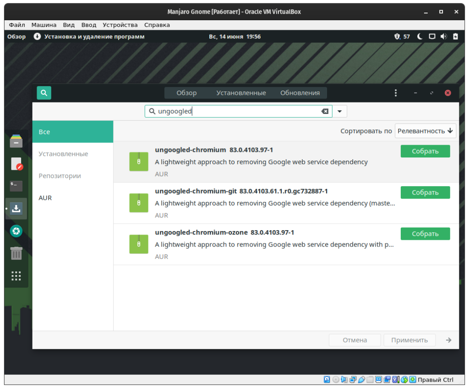This screenshot has height=389, width=469.
Task: Launch text editor from dock
Action: coord(16,164)
